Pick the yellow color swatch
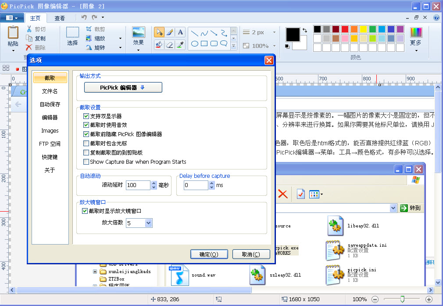Viewport: 443px width, 306px height. point(363,29)
